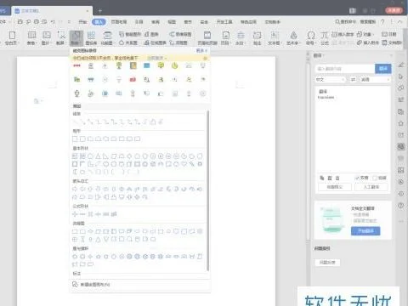Select the plus shape under Equation shapes
The image size is (408, 306).
(x=75, y=214)
